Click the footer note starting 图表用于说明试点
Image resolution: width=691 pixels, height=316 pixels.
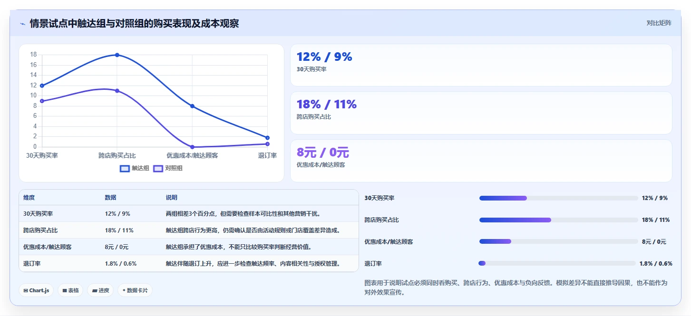pyautogui.click(x=516, y=287)
